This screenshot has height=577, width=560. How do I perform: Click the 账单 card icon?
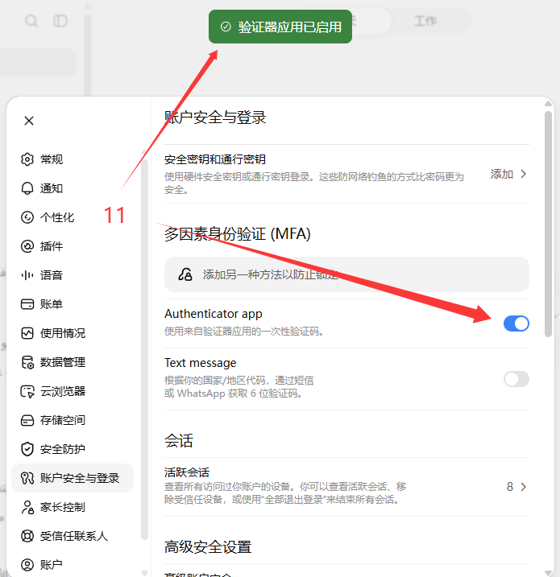27,304
